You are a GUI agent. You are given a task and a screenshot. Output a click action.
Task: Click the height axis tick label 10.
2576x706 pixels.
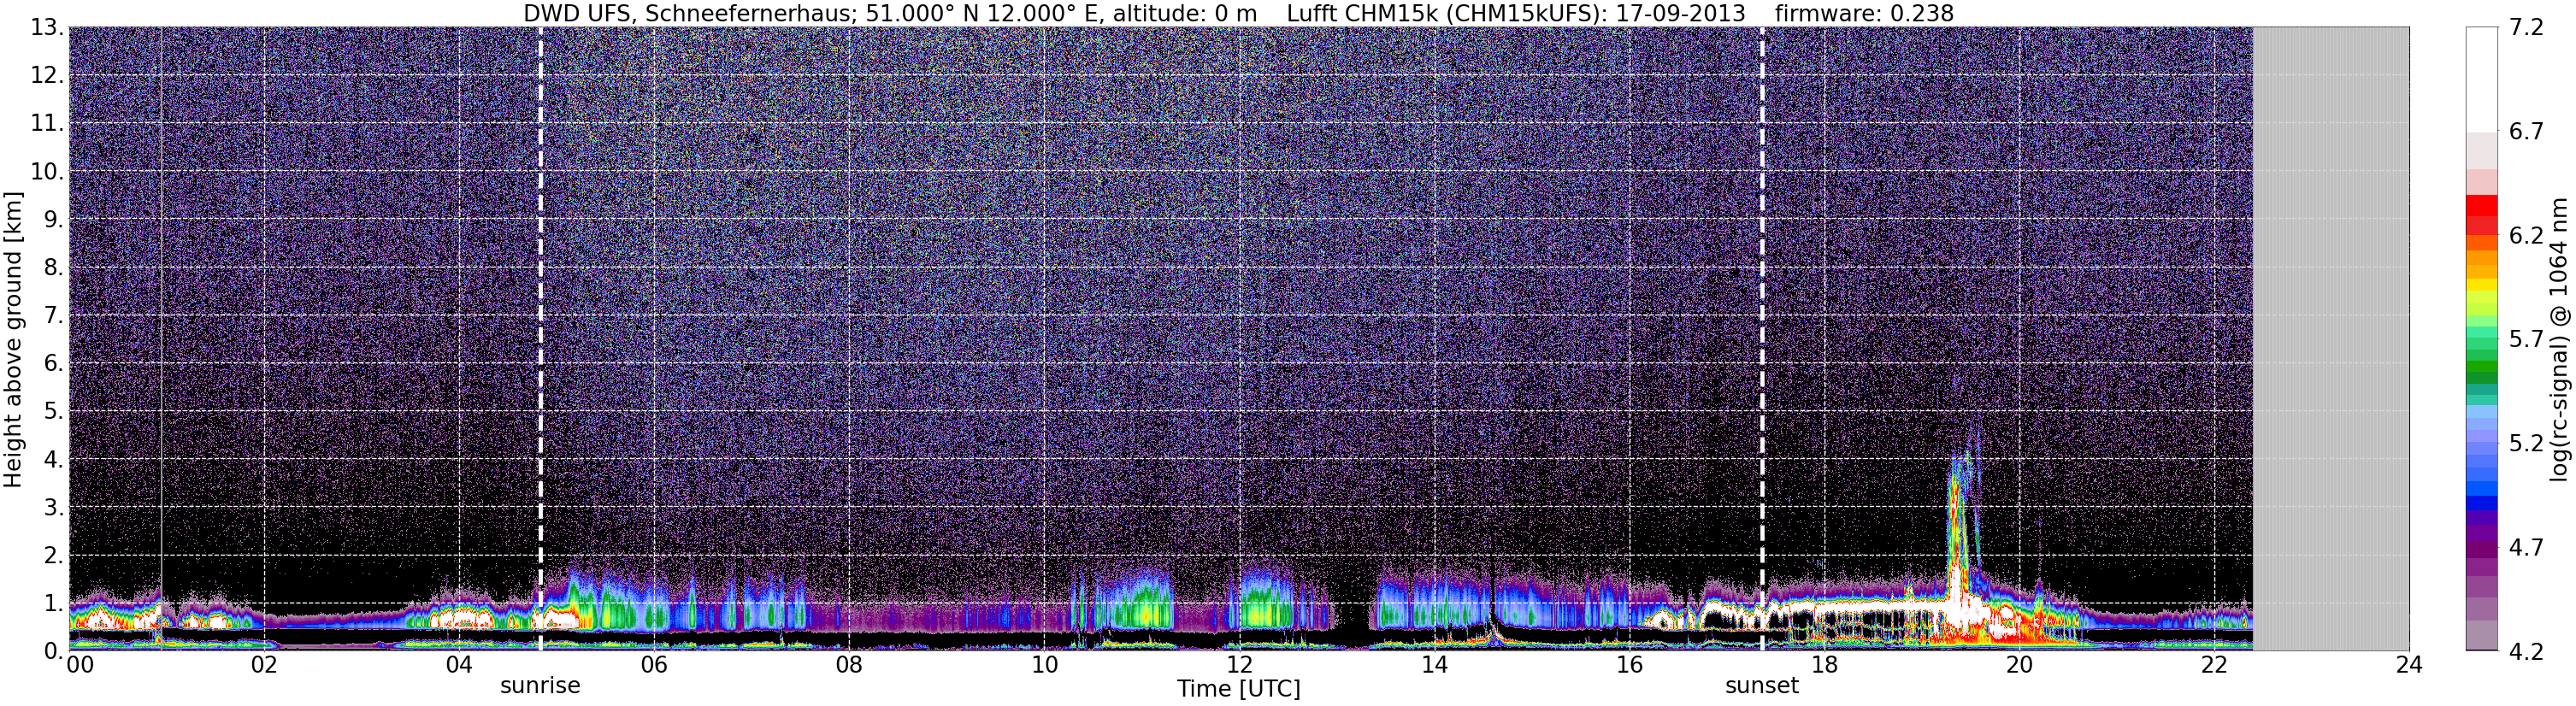[46, 172]
